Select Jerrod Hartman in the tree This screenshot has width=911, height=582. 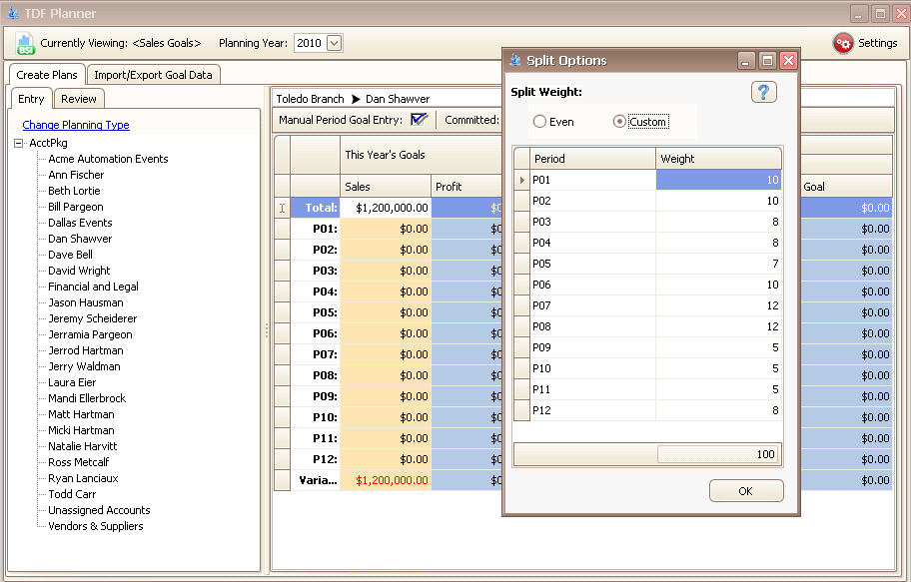coord(86,350)
